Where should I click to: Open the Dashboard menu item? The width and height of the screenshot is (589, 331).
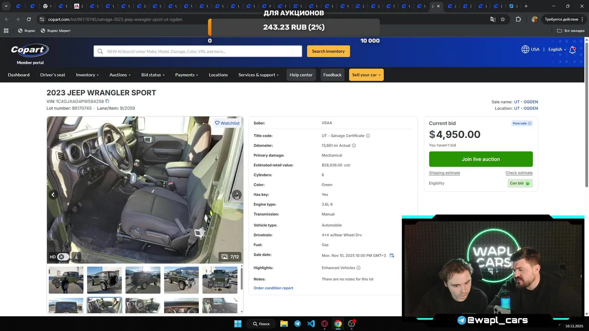18,75
